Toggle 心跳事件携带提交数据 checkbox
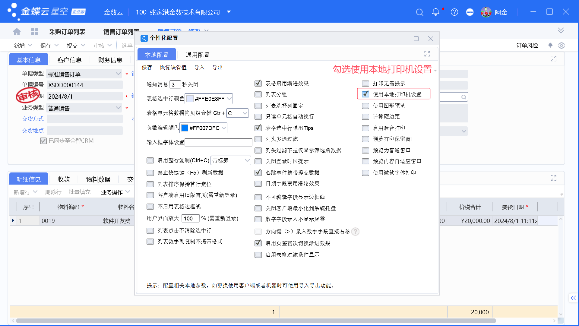Viewport: 579px width, 326px height. [258, 172]
